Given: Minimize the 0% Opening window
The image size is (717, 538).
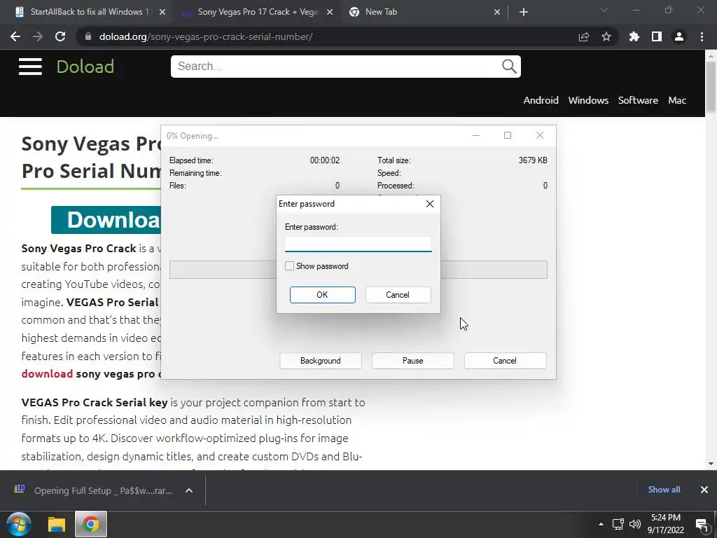Looking at the screenshot, I should pyautogui.click(x=476, y=135).
